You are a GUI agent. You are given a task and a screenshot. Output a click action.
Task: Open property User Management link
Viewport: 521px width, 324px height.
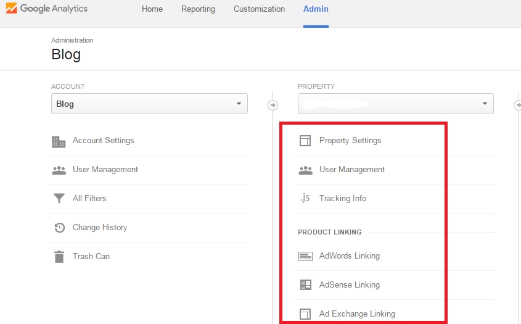pos(351,170)
